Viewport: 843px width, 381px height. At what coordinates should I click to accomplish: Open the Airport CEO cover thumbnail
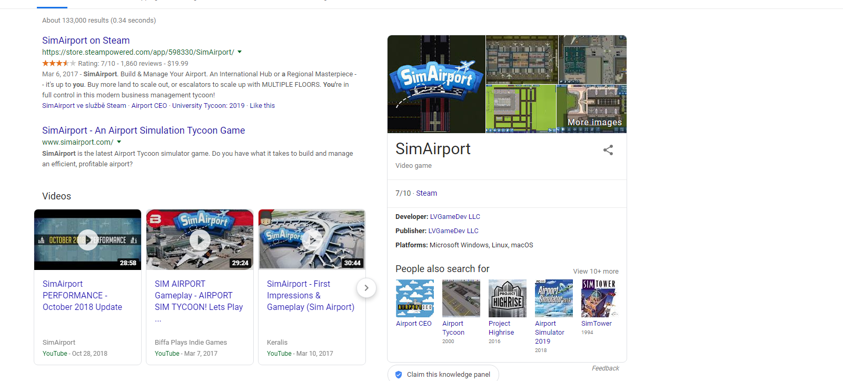click(x=415, y=298)
